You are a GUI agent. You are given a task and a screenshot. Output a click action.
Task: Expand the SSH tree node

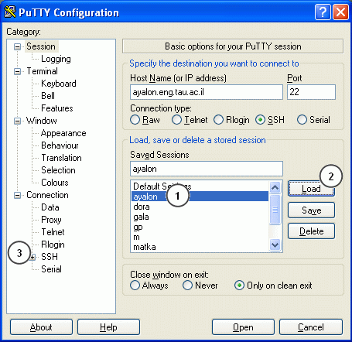pos(32,257)
